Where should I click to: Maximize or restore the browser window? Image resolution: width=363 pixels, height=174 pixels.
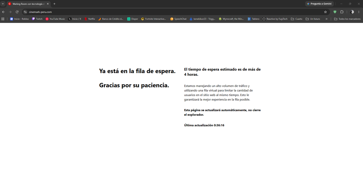350,4
